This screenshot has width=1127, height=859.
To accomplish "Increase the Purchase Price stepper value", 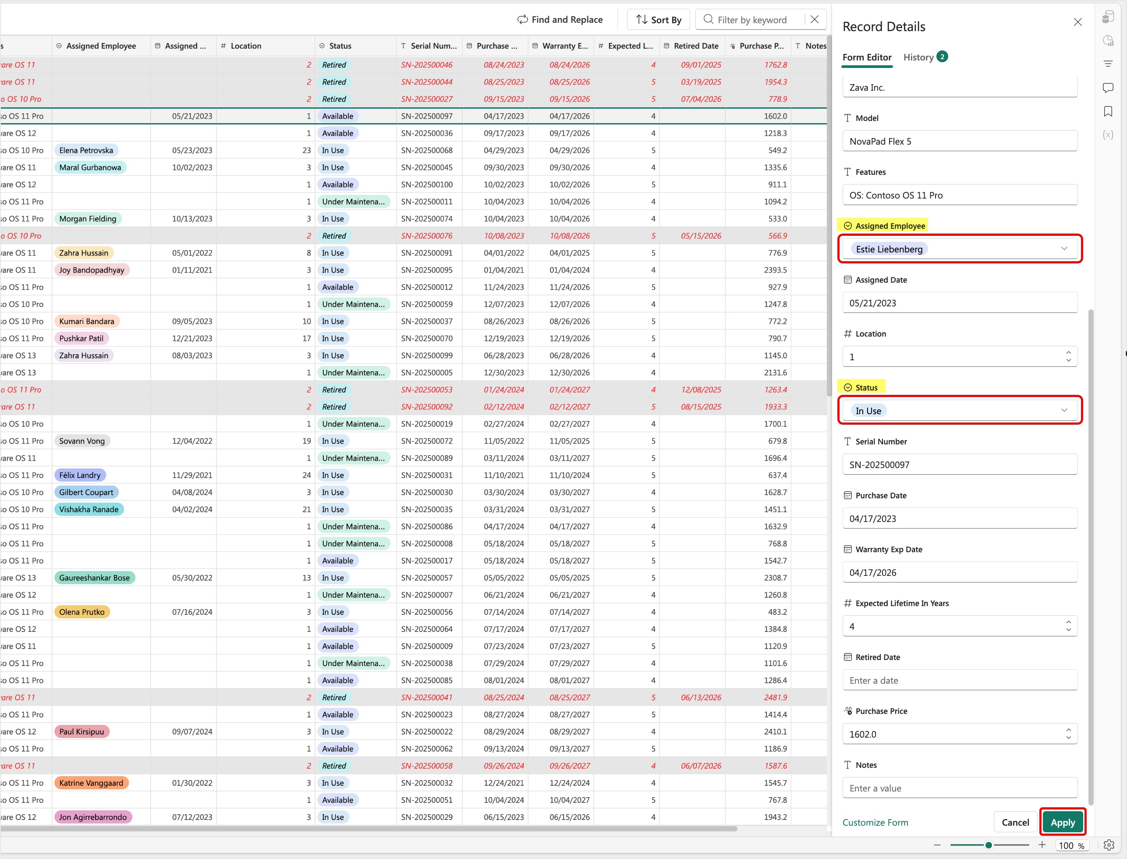I will point(1068,730).
